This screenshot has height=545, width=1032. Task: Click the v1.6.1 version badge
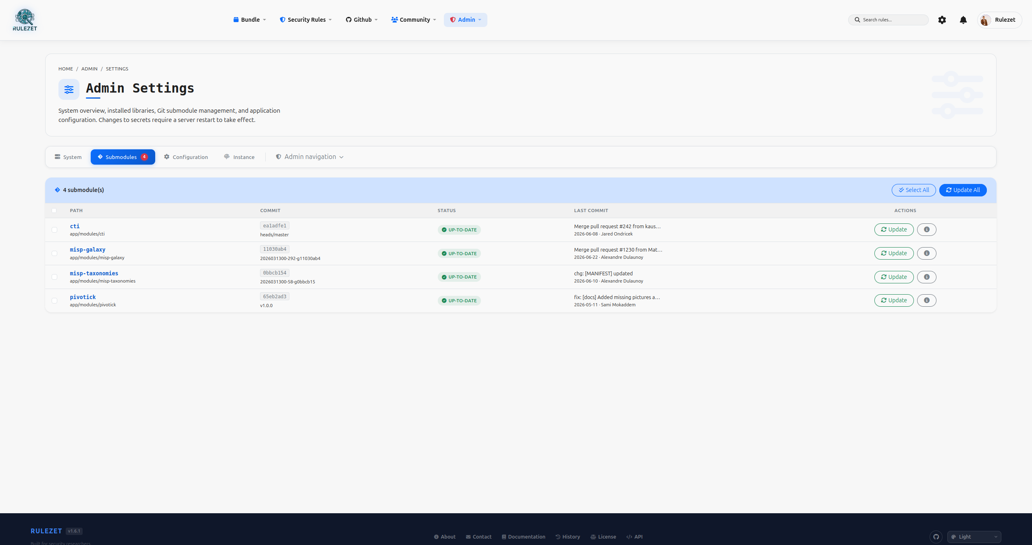point(74,531)
